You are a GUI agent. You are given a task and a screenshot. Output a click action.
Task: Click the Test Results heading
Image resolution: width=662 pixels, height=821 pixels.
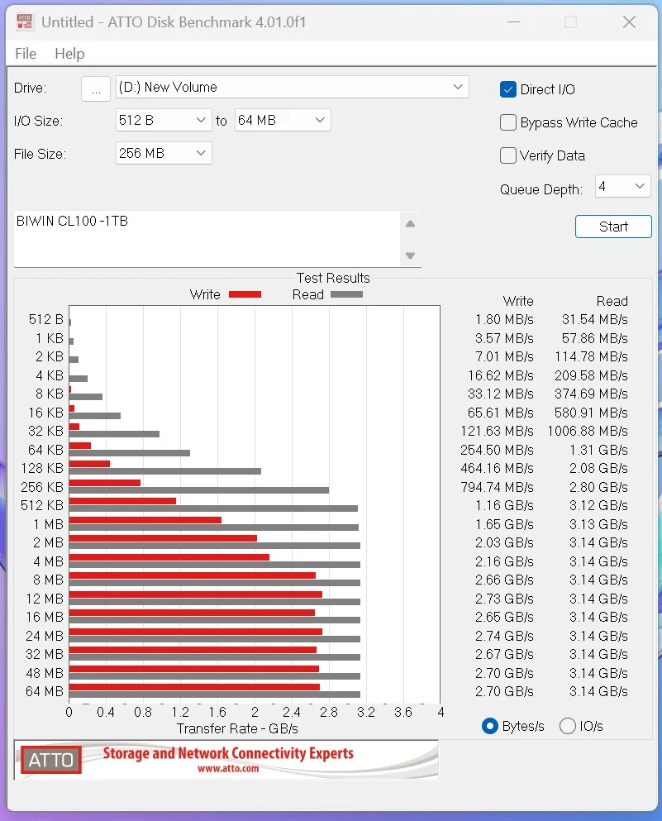pos(333,278)
